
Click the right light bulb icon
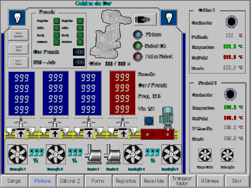(x=169, y=17)
